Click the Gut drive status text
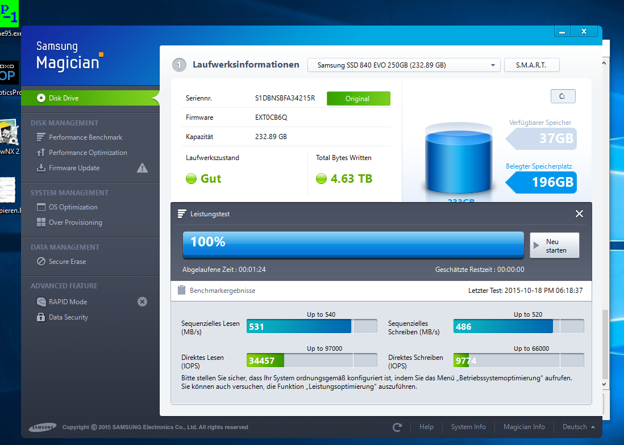The image size is (624, 445). click(211, 179)
